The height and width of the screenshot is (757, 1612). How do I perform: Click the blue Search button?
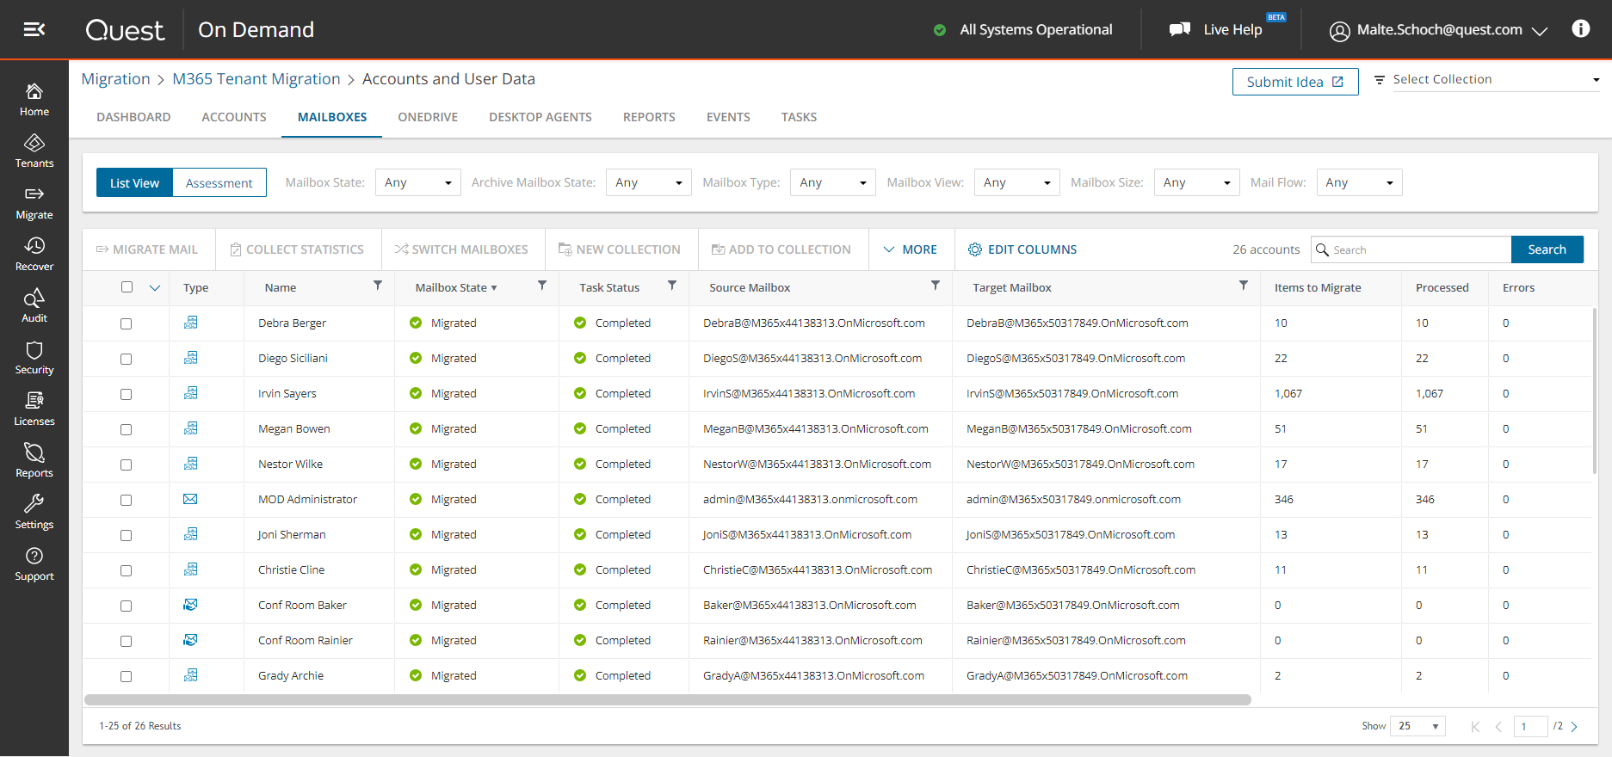(x=1547, y=249)
